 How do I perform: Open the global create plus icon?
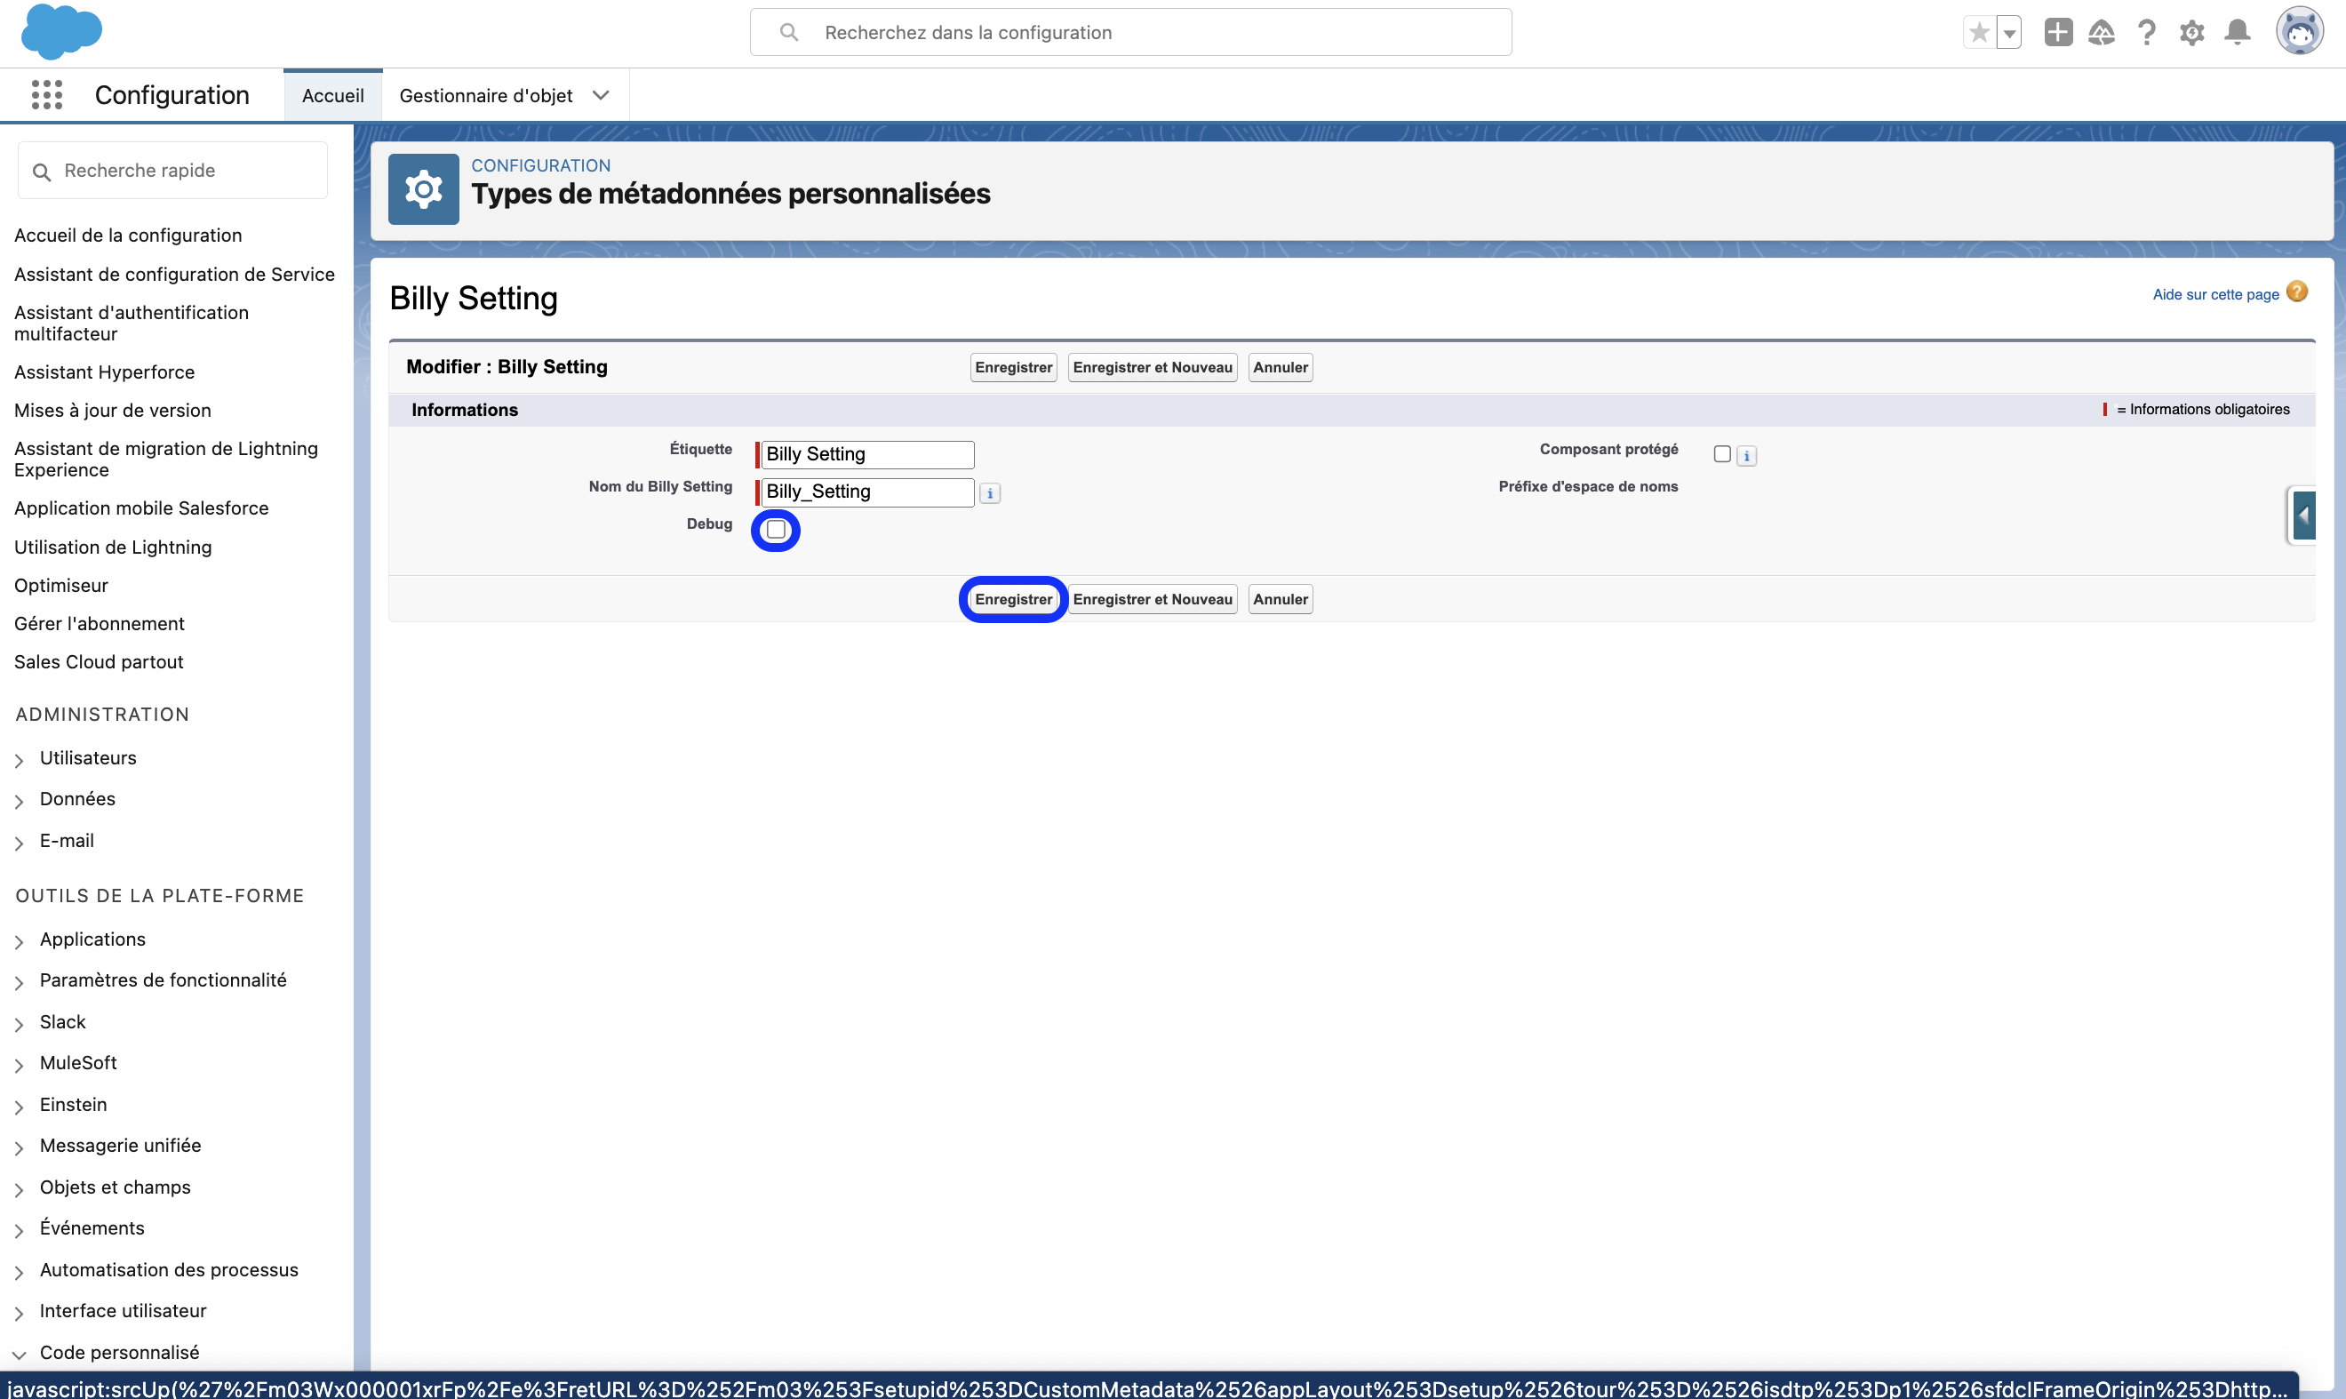(2057, 33)
